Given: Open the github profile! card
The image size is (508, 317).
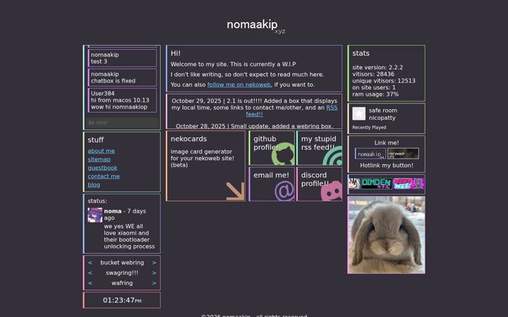Looking at the screenshot, I should click(x=272, y=148).
